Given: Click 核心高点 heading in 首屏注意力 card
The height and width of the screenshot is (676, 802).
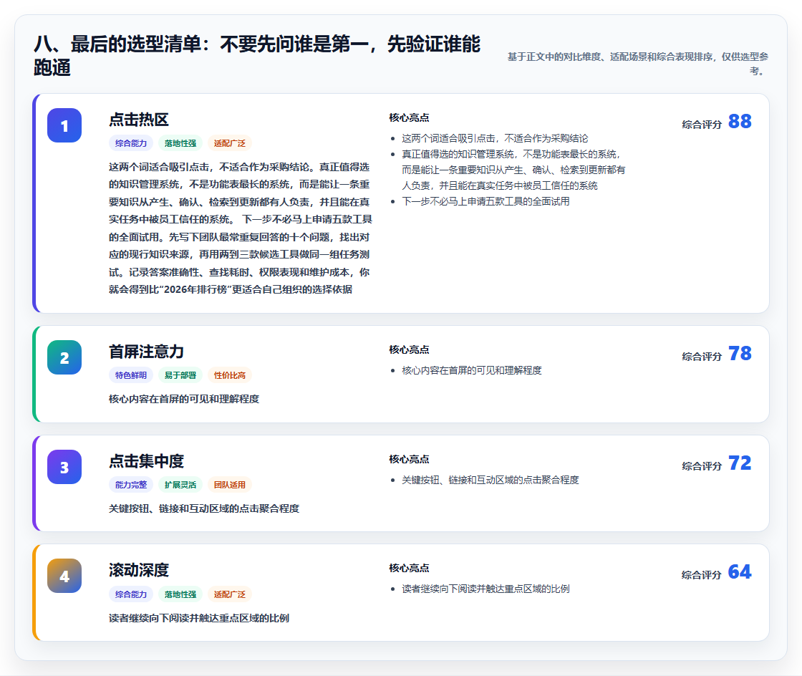Looking at the screenshot, I should [x=409, y=349].
